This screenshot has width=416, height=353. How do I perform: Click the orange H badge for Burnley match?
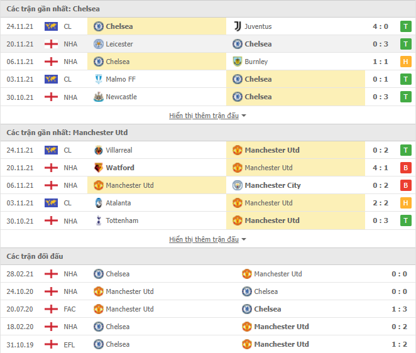[406, 62]
